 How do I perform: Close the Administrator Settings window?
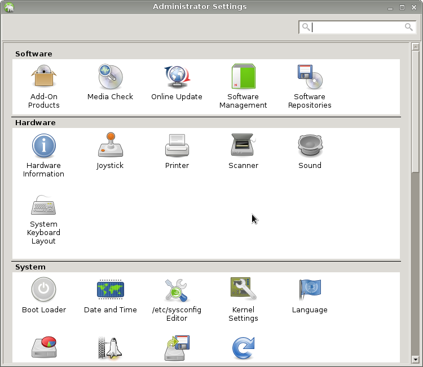pyautogui.click(x=414, y=7)
